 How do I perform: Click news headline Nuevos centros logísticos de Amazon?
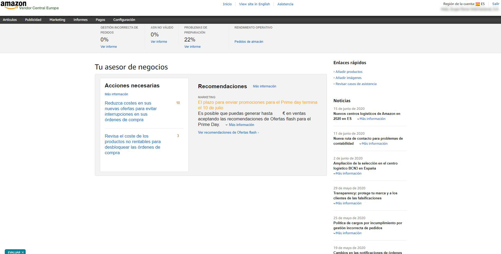367,116
